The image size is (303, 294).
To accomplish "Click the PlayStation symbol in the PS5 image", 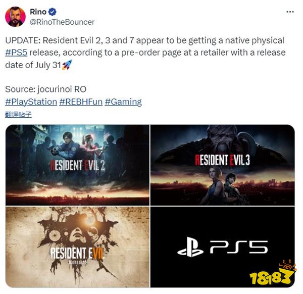I will pyautogui.click(x=190, y=247).
